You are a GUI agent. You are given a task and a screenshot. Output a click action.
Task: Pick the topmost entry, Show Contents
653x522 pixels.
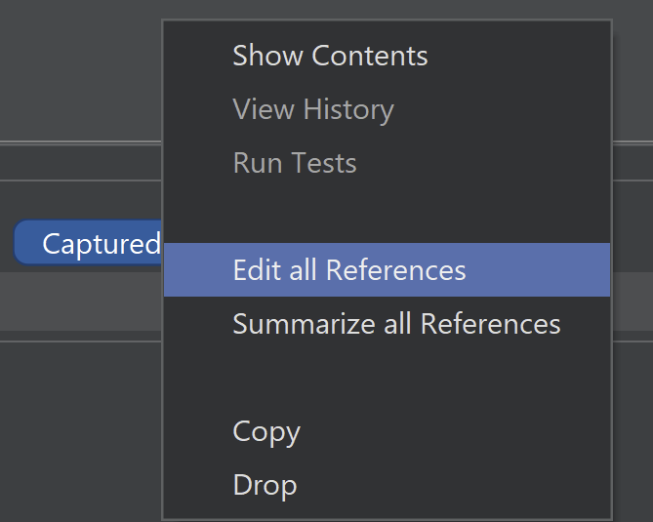[x=330, y=56]
